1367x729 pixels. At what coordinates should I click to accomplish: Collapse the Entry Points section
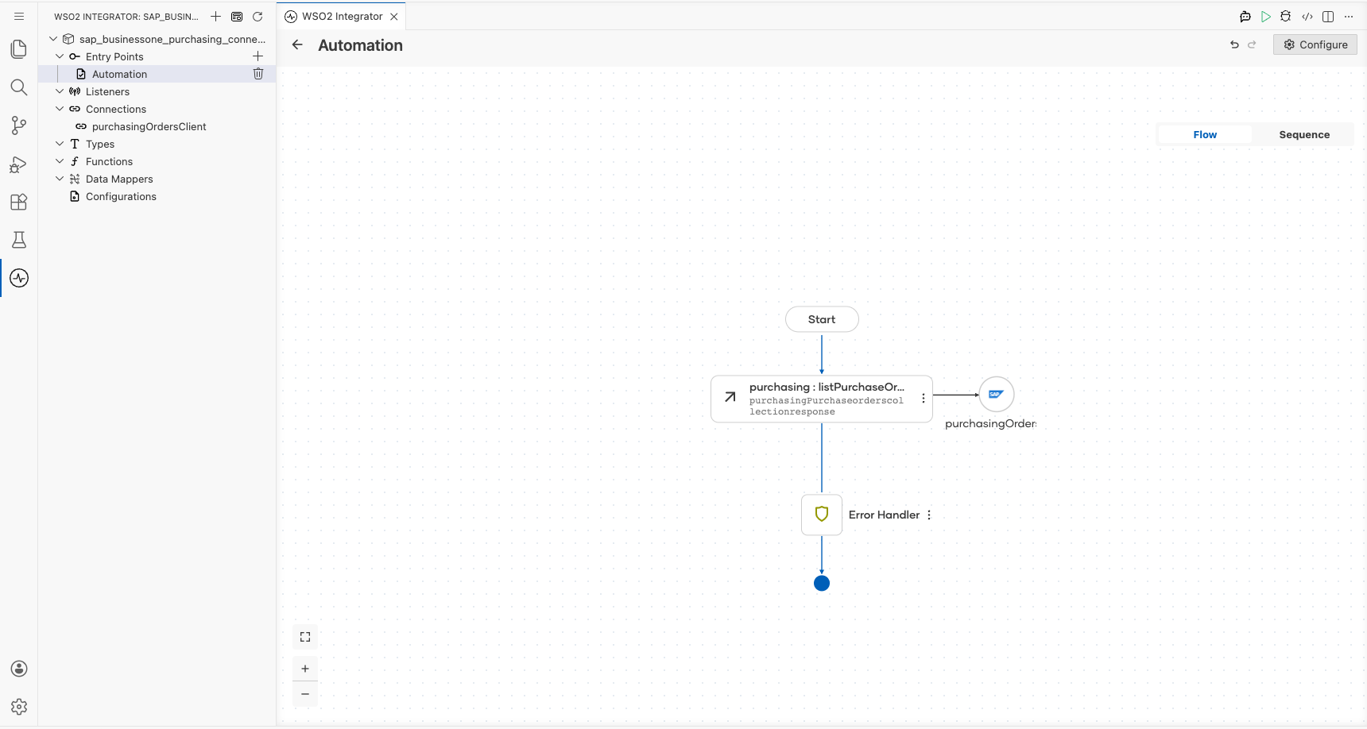(60, 56)
